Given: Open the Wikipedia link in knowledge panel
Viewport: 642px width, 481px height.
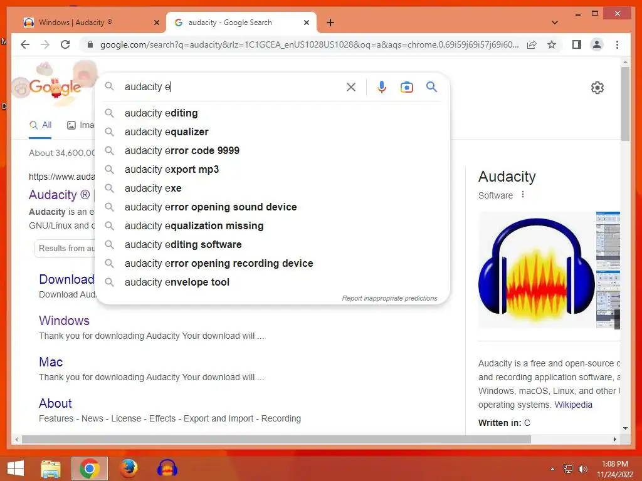Looking at the screenshot, I should [573, 405].
